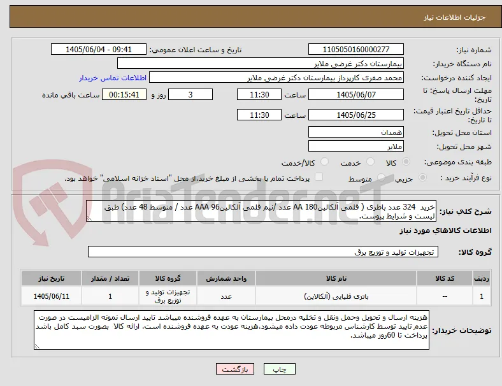The image size is (502, 386).
Task: Click the تعداد / مقدار column header
Action: [x=110, y=278]
